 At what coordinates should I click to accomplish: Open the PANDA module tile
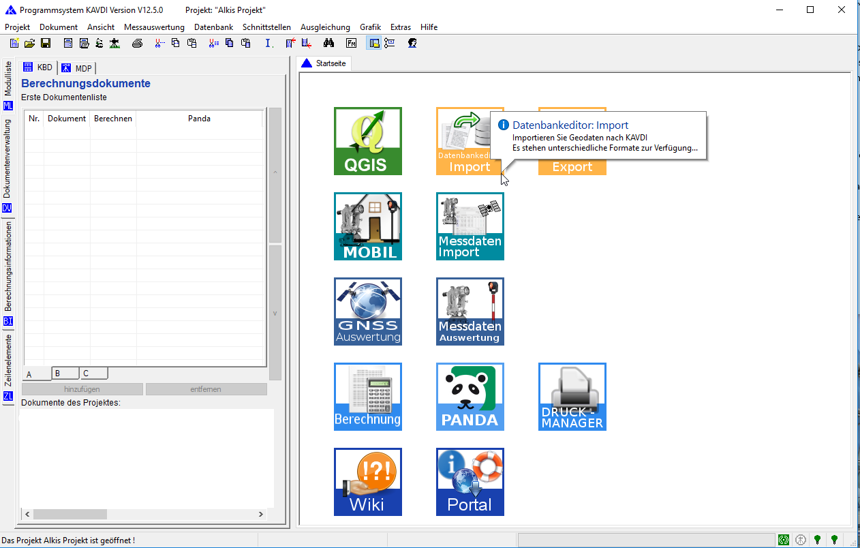click(470, 397)
